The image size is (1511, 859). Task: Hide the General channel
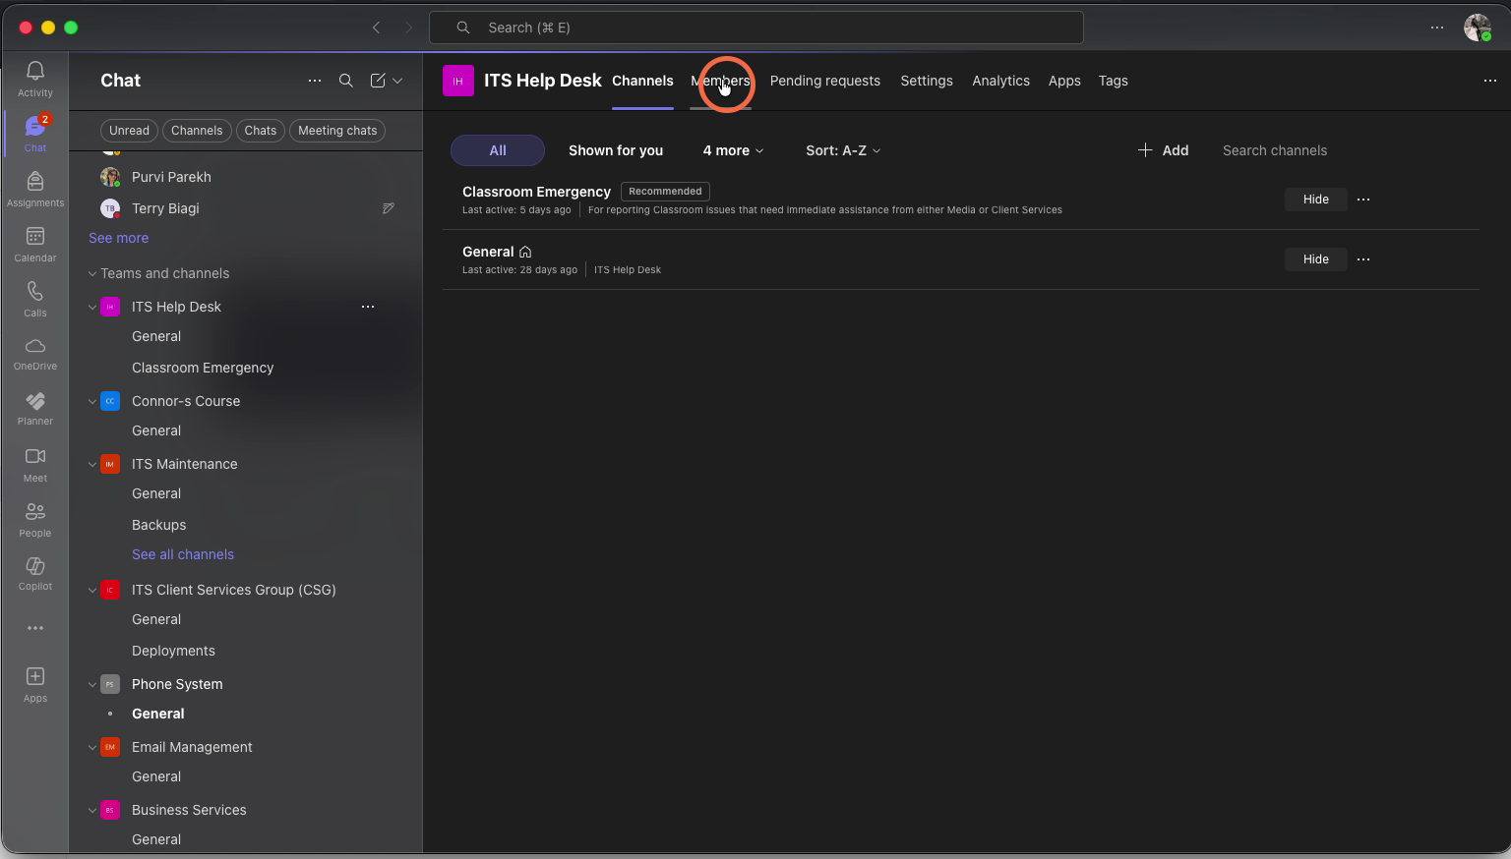[1315, 259]
